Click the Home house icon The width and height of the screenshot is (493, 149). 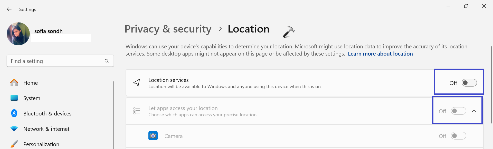[14, 83]
